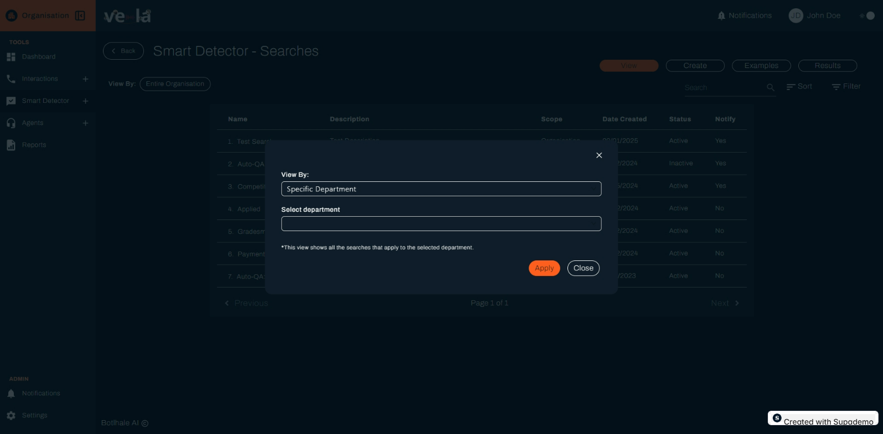Open the Select department dropdown
883x434 pixels.
click(441, 224)
